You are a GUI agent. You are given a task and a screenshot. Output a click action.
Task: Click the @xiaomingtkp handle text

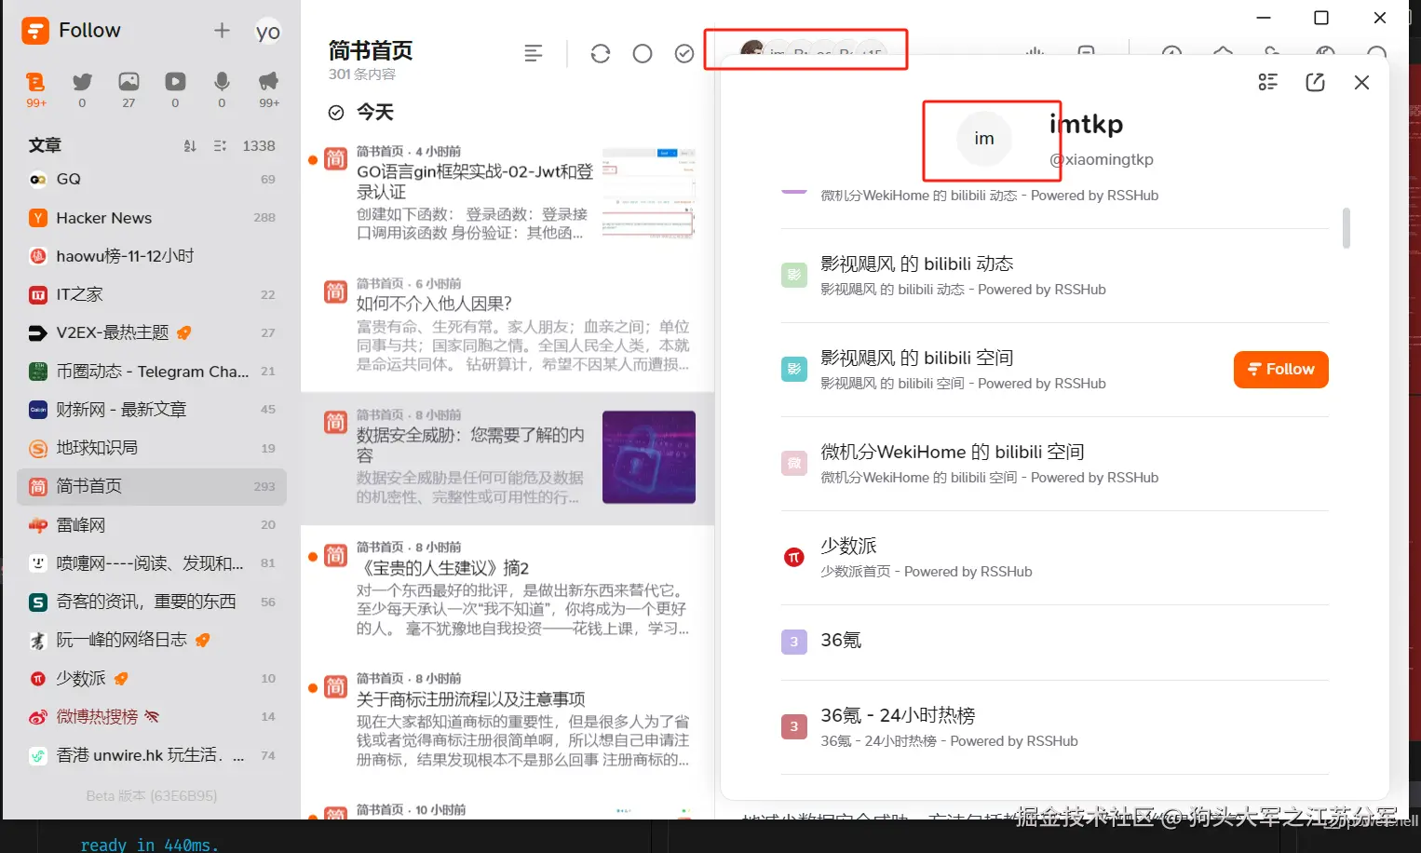tap(1102, 159)
